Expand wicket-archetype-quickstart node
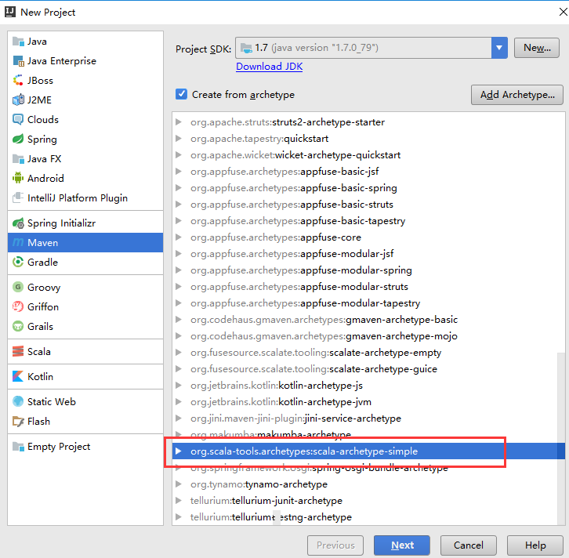The width and height of the screenshot is (569, 558). pyautogui.click(x=178, y=155)
